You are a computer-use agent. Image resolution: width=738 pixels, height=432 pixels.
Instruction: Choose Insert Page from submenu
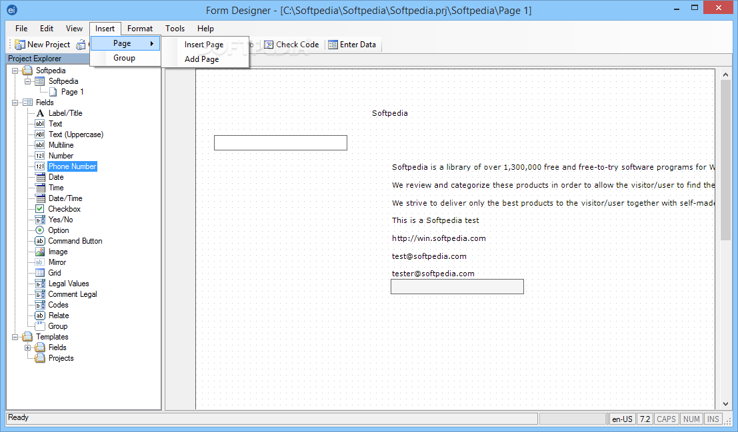tap(204, 45)
